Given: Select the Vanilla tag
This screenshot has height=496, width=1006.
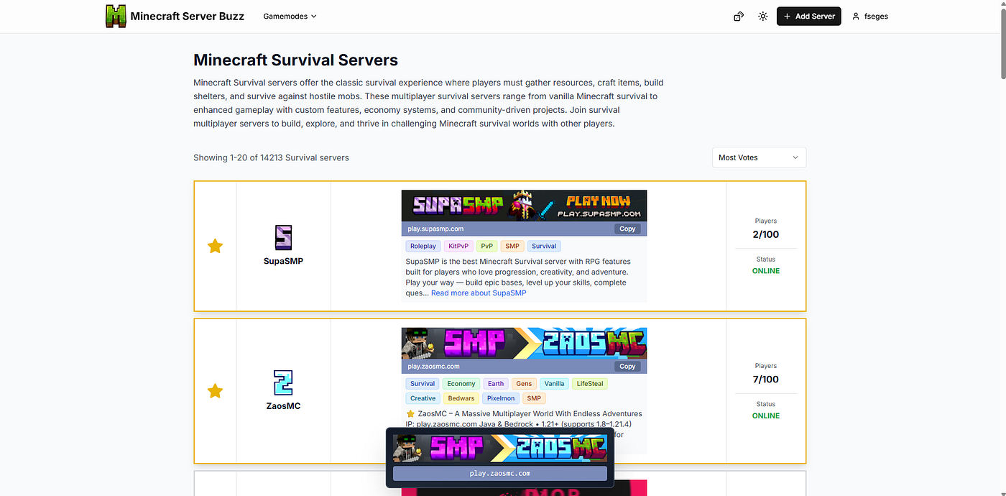Looking at the screenshot, I should pos(554,384).
